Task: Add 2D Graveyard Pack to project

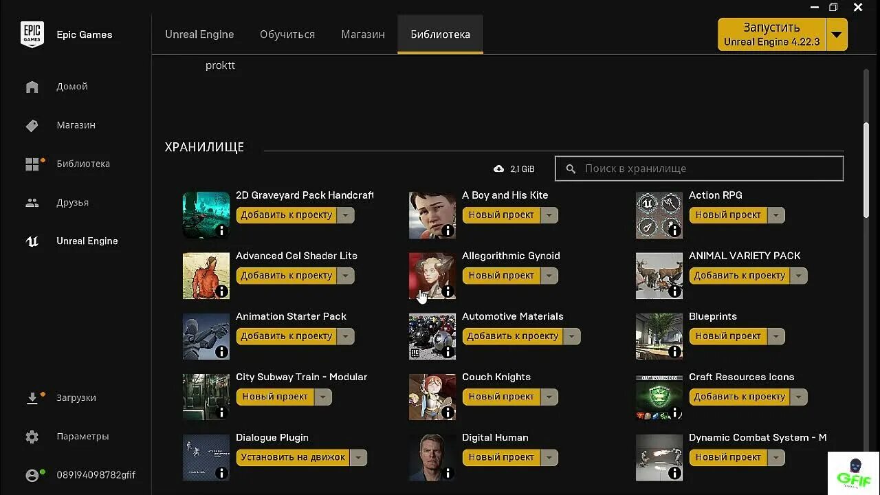Action: tap(287, 215)
